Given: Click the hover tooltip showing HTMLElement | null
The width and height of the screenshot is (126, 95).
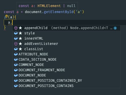Looking at the screenshot, I should [x=47, y=6].
